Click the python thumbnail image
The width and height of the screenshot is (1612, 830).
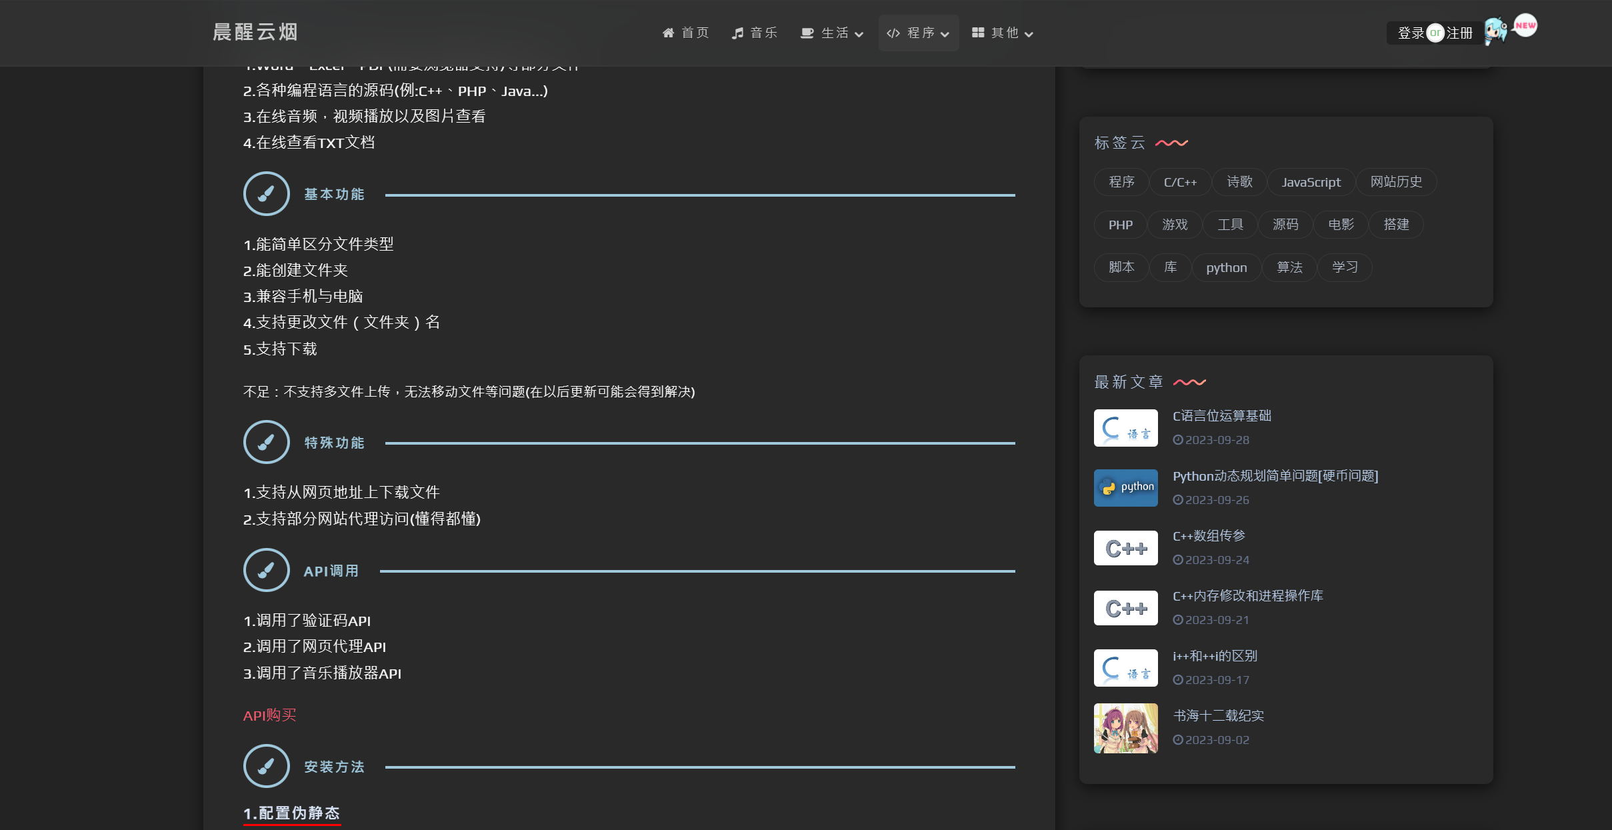pos(1126,488)
